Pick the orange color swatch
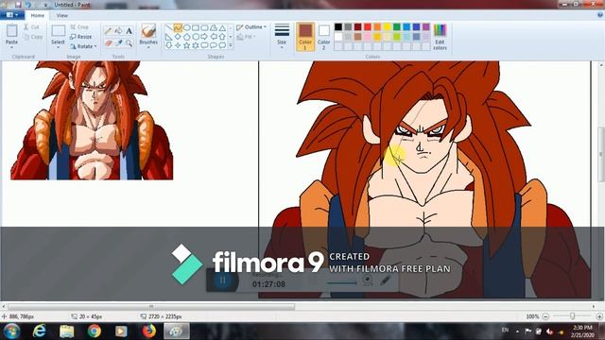This screenshot has height=340, width=605. coord(377,27)
